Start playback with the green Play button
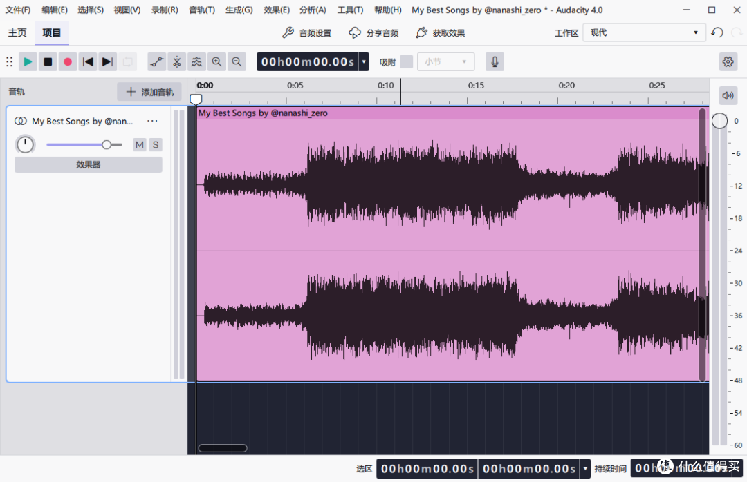 tap(28, 62)
